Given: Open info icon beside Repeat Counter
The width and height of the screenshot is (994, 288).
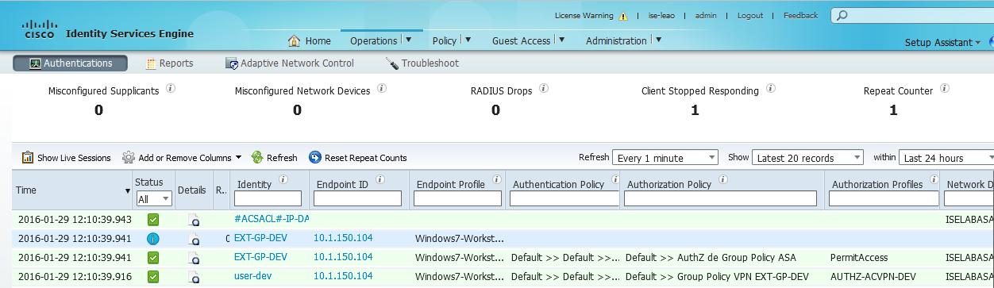Looking at the screenshot, I should (945, 89).
